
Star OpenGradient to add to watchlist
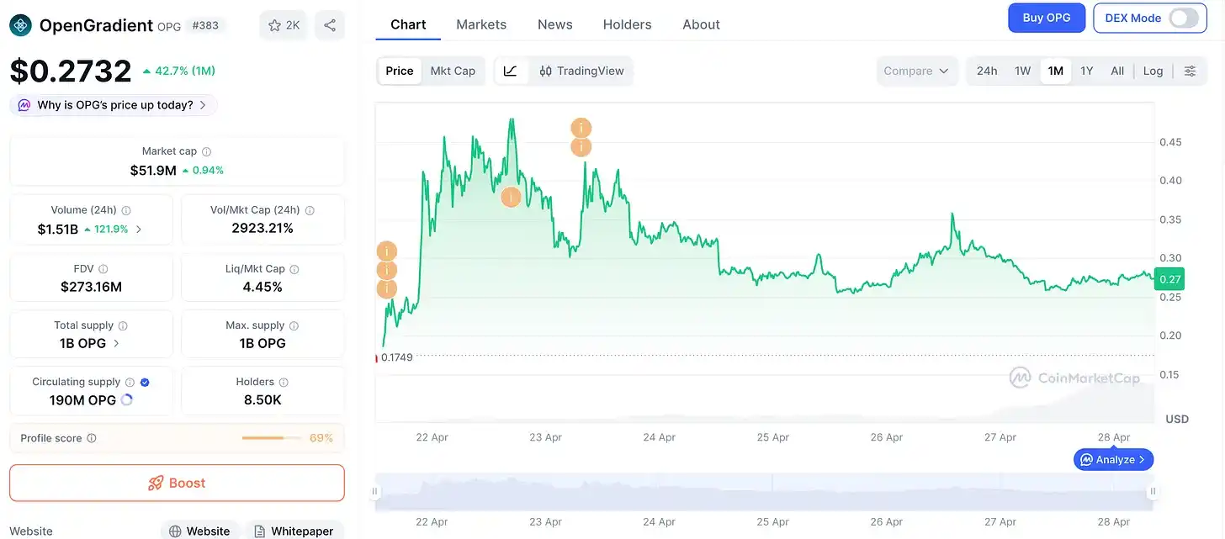[x=284, y=25]
